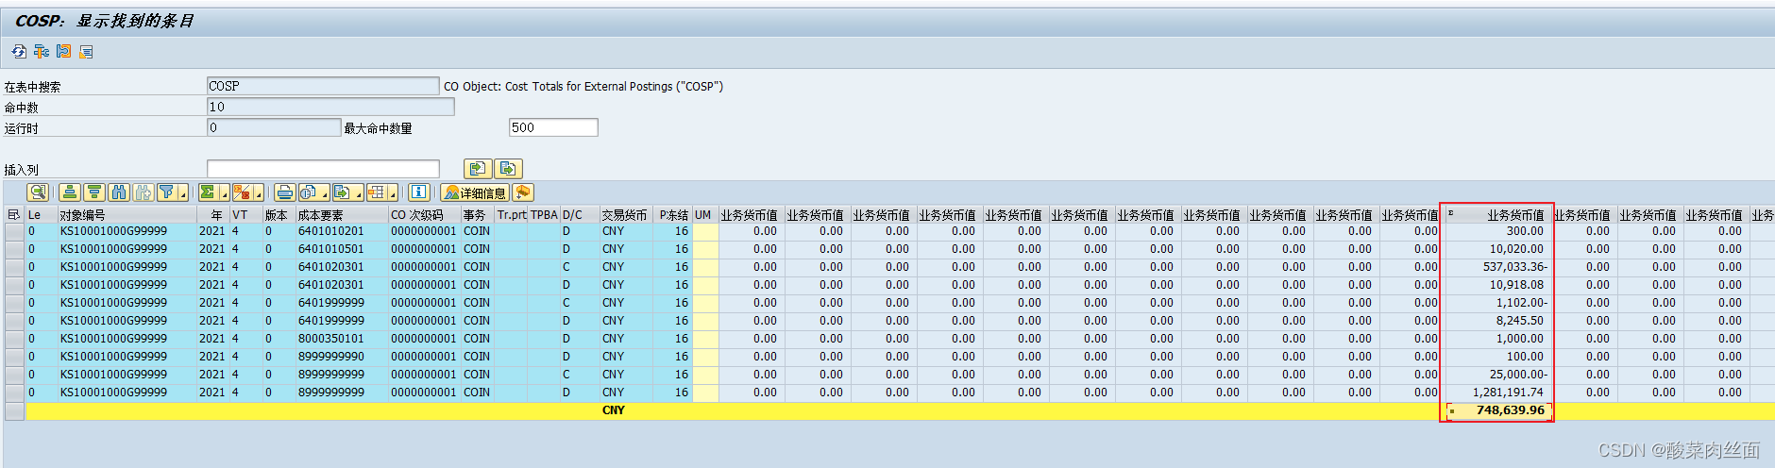Open the Subtotals dropdown arrow
Image resolution: width=1775 pixels, height=468 pixels.
tap(259, 192)
